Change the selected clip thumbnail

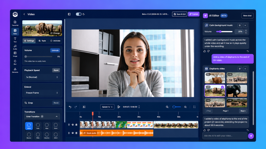coord(55,33)
